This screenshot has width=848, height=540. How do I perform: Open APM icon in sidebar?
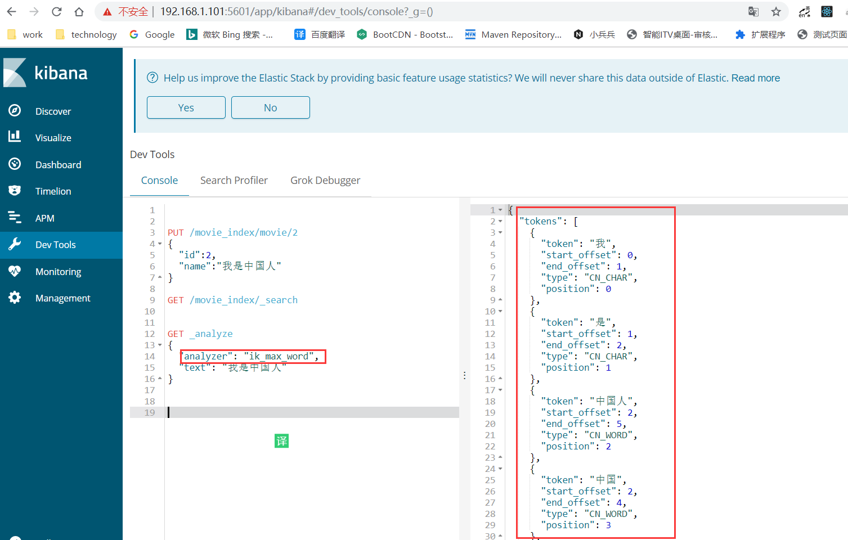click(x=15, y=218)
